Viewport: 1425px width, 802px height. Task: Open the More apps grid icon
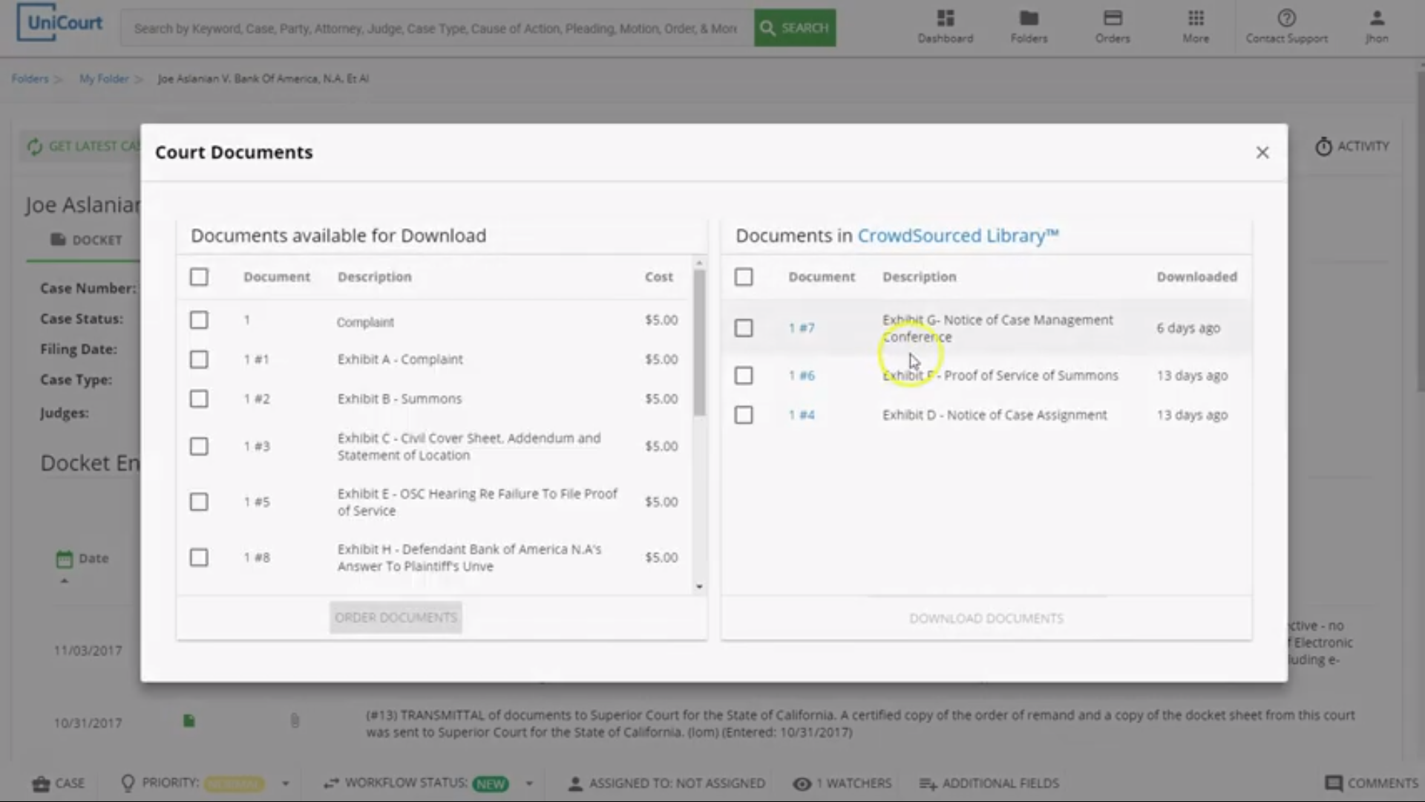tap(1196, 19)
